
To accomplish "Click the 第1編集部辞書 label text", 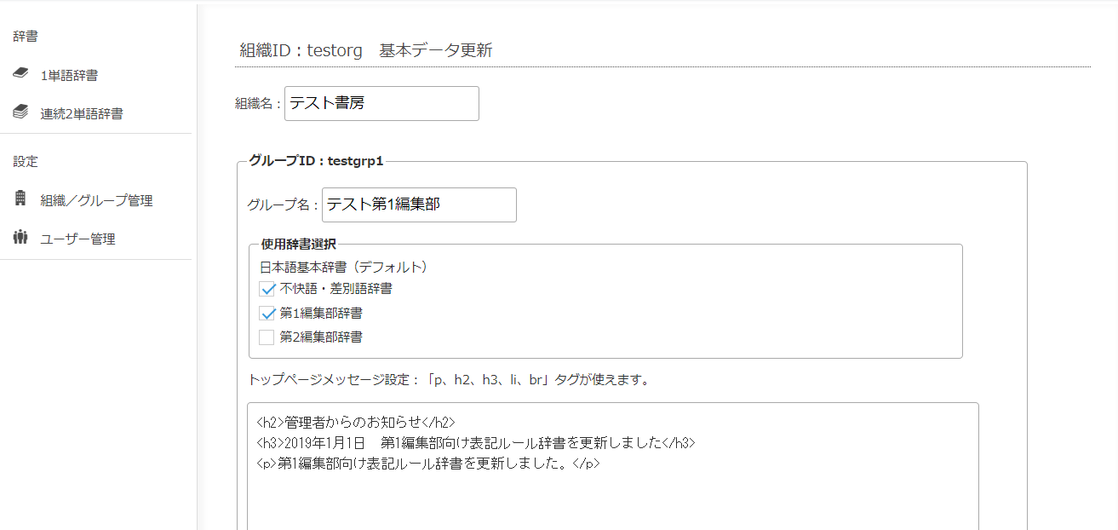I will (x=320, y=313).
